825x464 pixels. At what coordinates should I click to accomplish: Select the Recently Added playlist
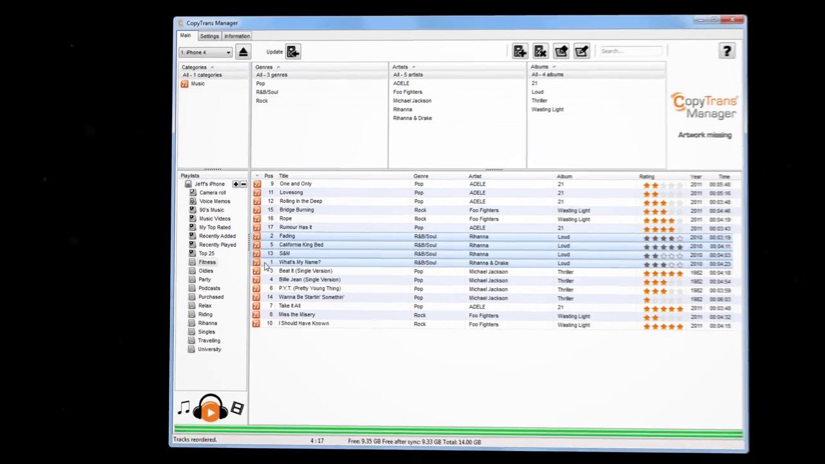tap(217, 236)
